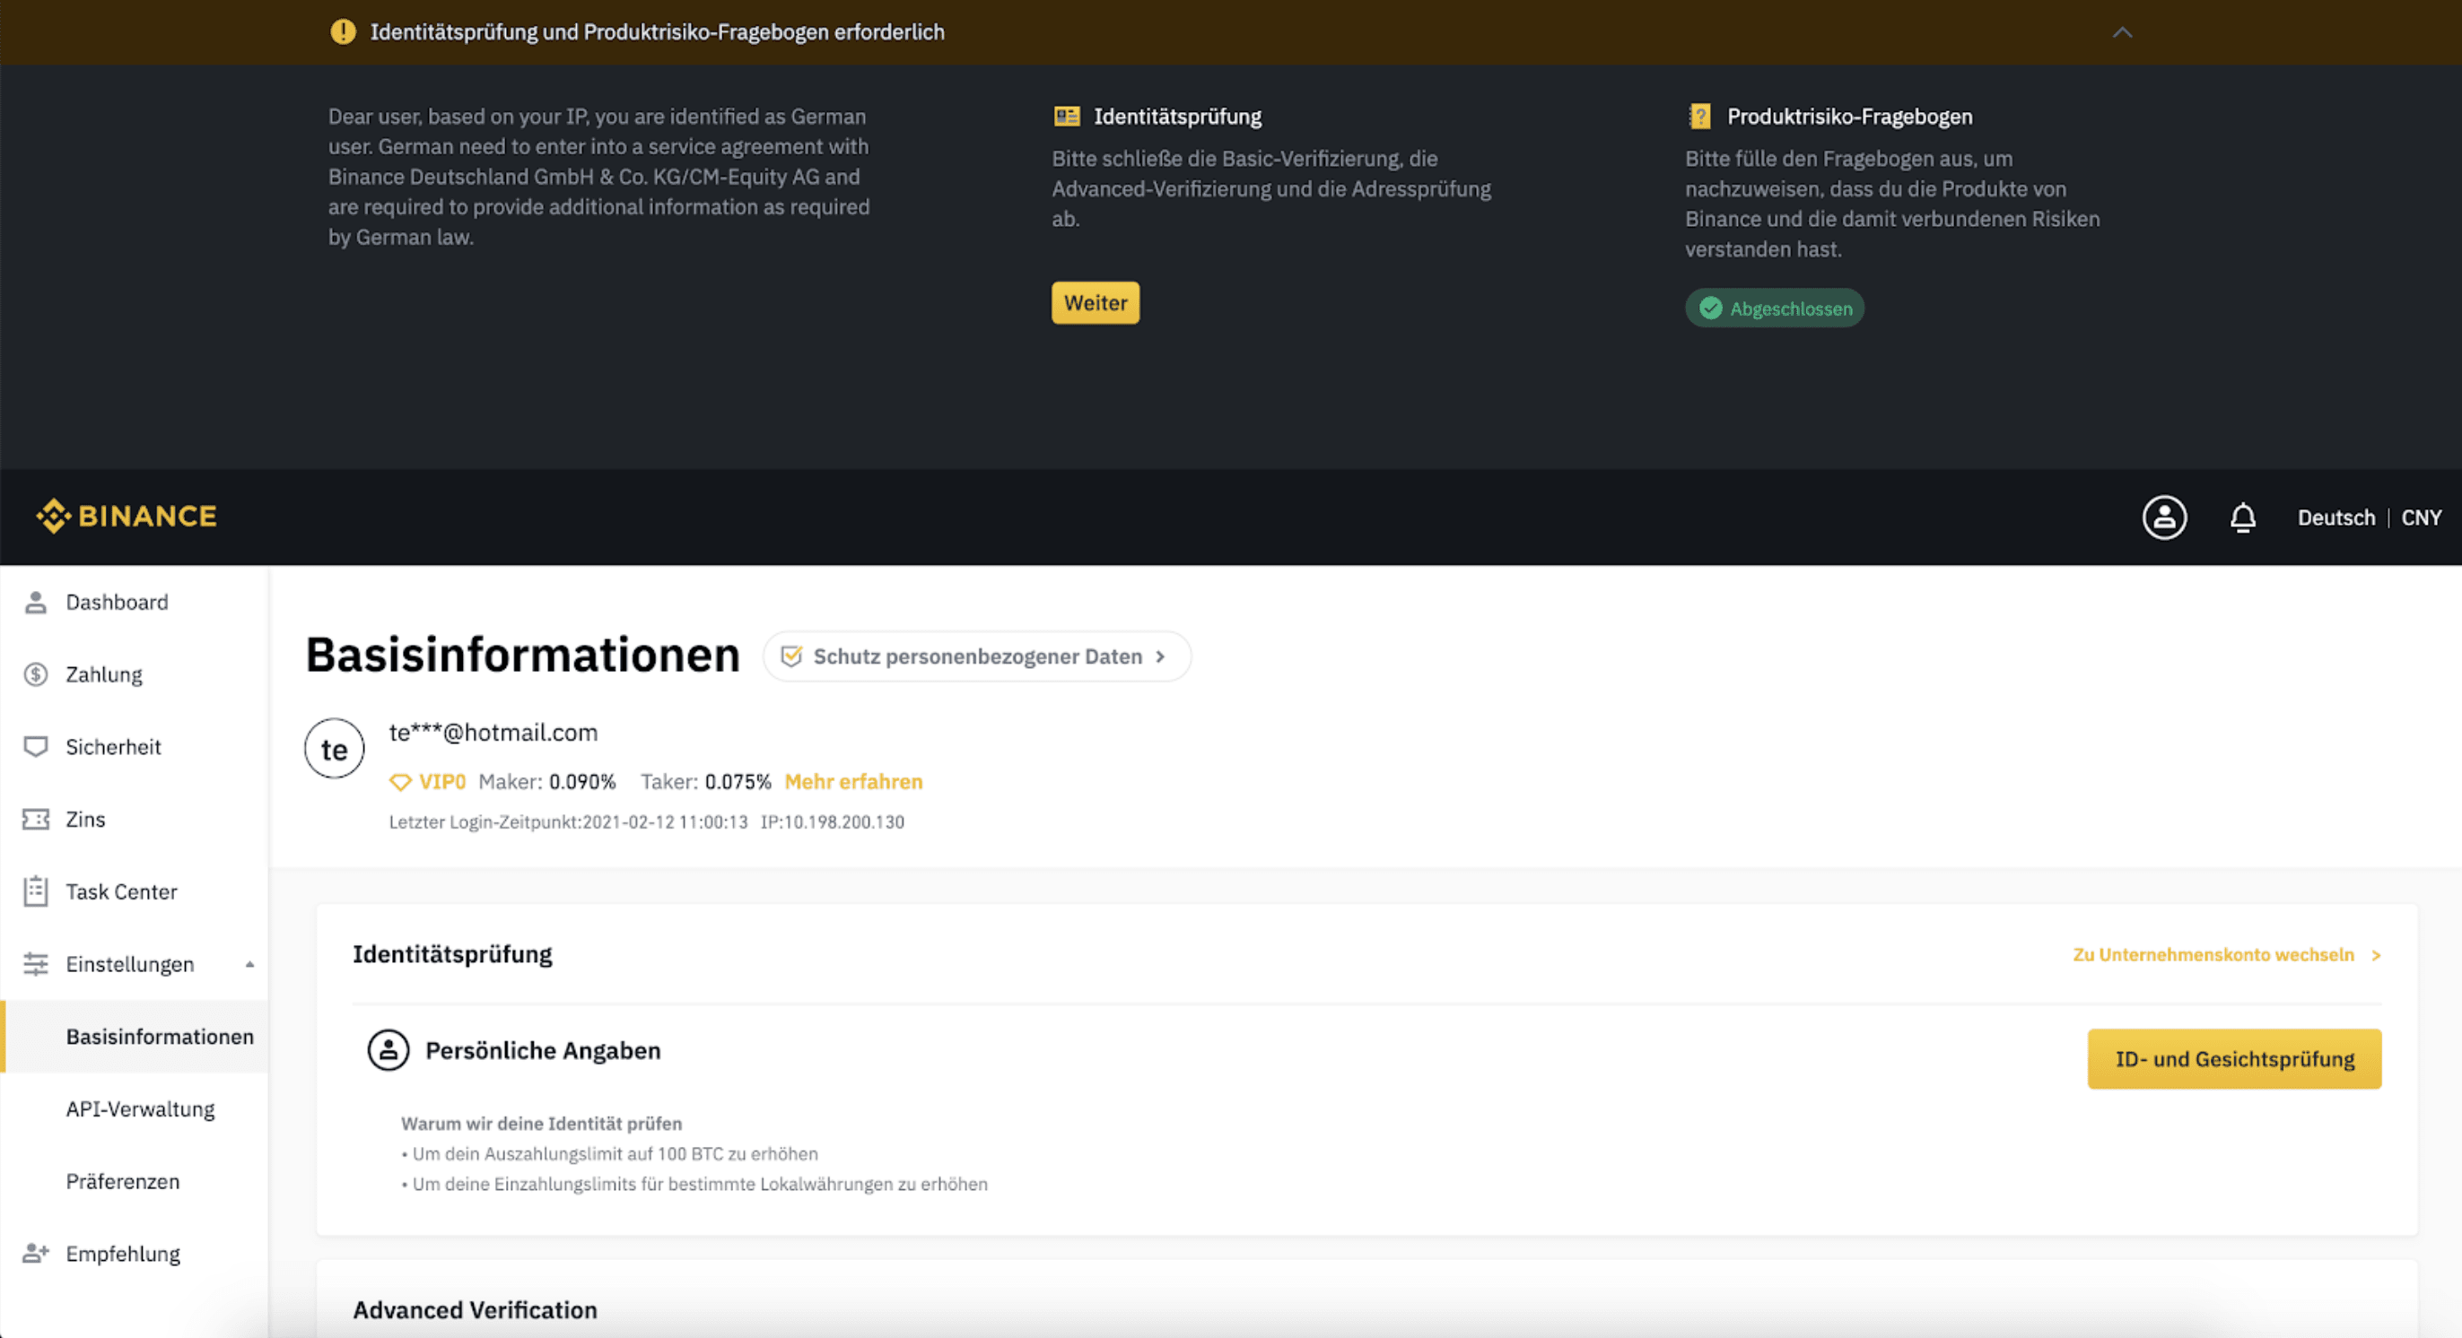This screenshot has height=1338, width=2462.
Task: Select Basisinformationen submenu item
Action: [x=134, y=1036]
